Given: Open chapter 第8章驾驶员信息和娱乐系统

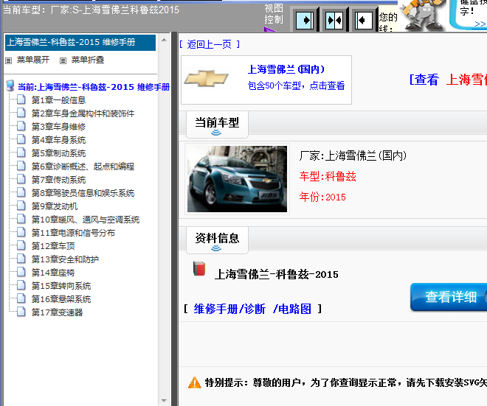Looking at the screenshot, I should [x=83, y=193].
